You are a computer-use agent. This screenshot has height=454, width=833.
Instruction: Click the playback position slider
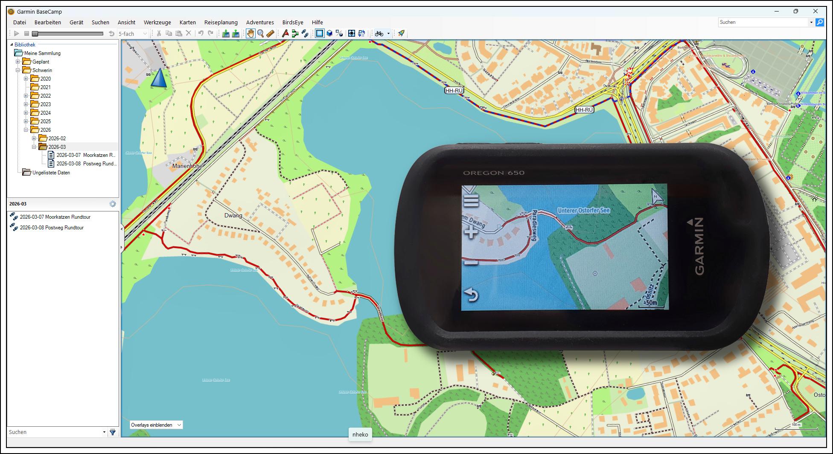(x=68, y=34)
